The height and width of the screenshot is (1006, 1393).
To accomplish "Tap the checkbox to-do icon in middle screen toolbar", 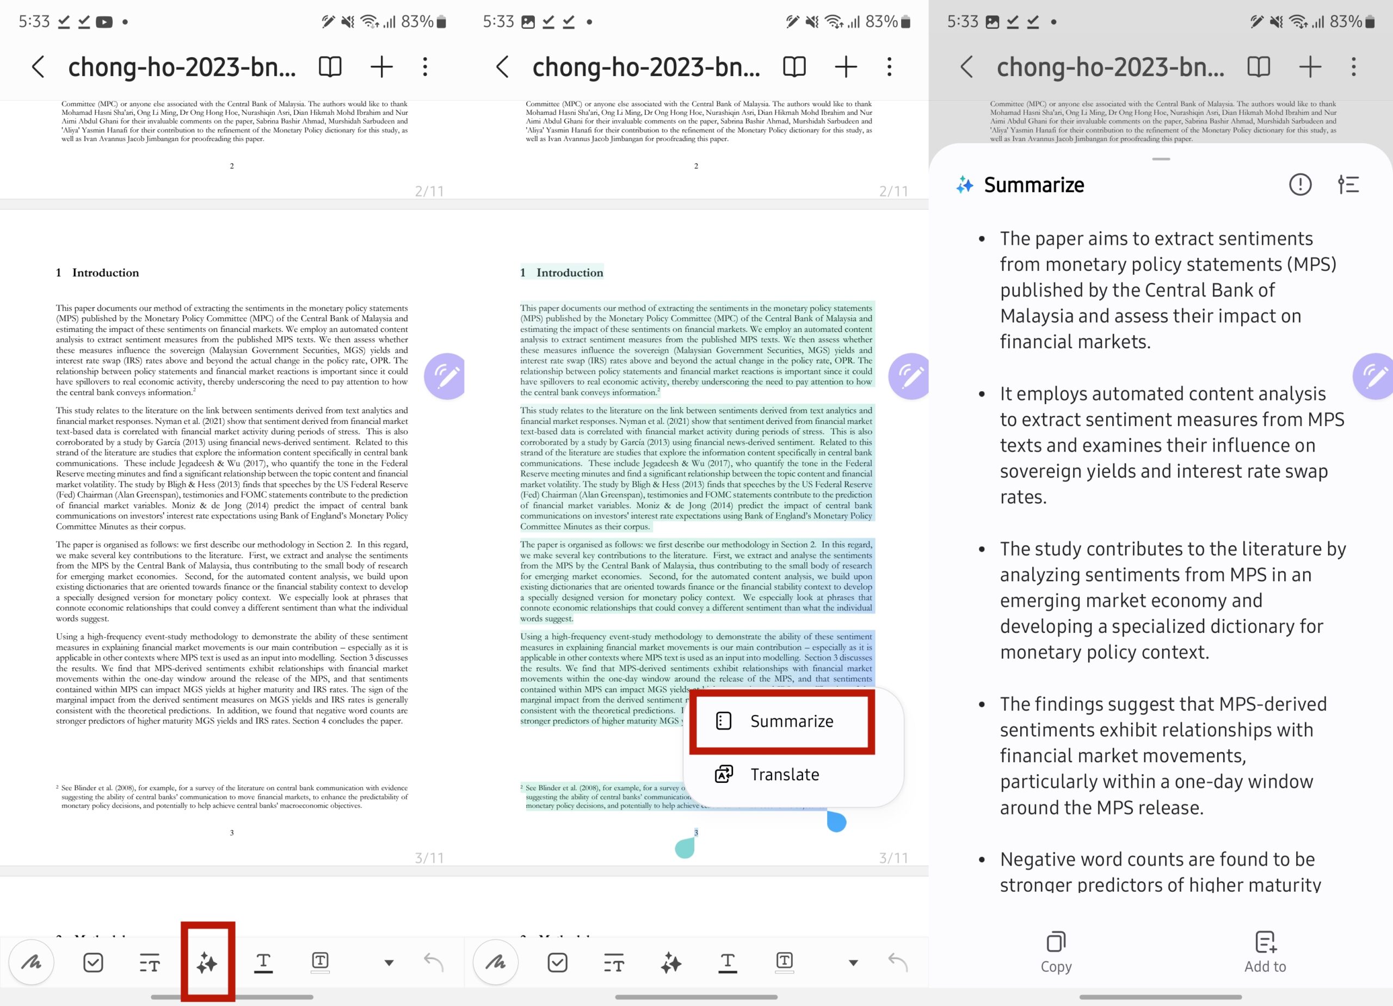I will (557, 962).
